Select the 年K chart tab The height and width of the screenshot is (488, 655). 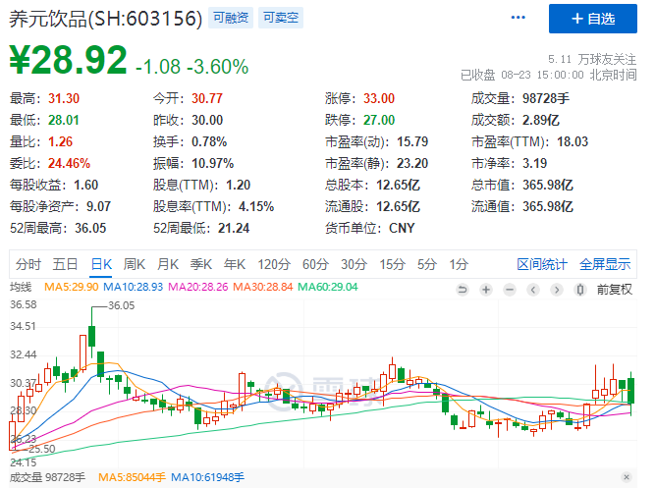(x=235, y=264)
